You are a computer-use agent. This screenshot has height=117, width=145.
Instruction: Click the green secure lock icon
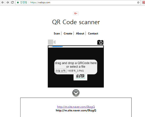[18, 2]
